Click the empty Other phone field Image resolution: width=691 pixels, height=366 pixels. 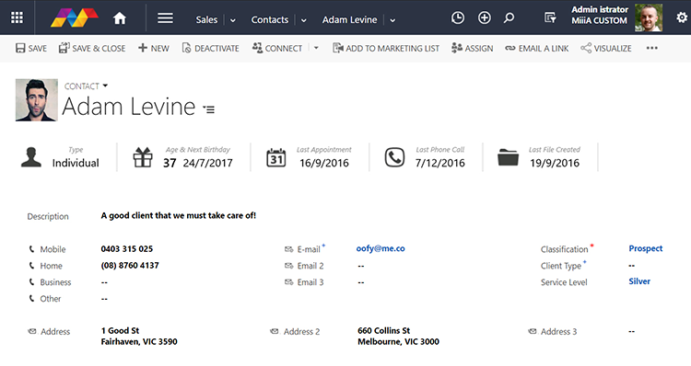point(104,299)
